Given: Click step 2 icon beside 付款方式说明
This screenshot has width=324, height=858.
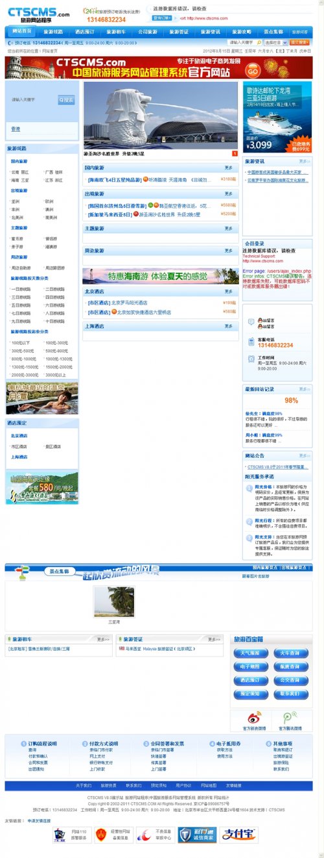Looking at the screenshot, I should click(85, 743).
